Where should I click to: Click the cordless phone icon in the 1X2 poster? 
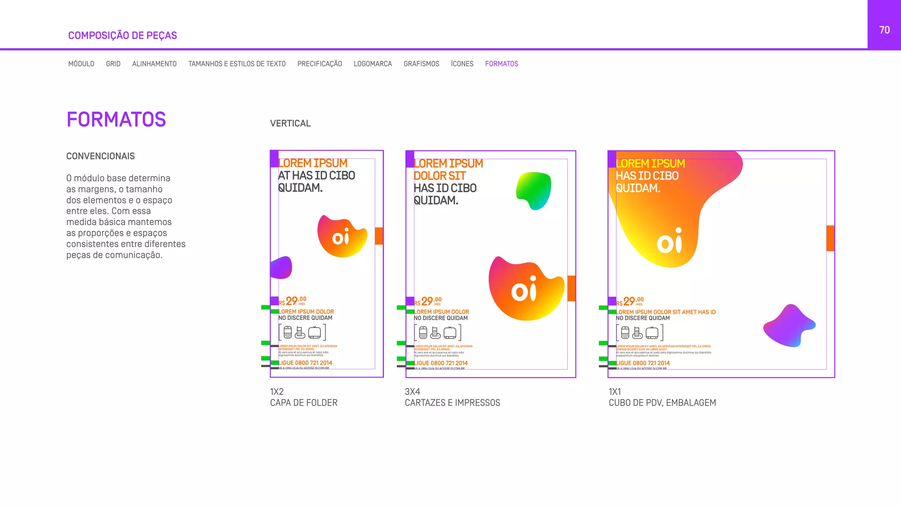pos(300,333)
